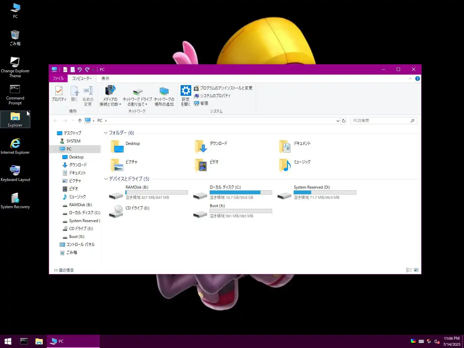Select the ピクチャ folder in main pane

124,165
